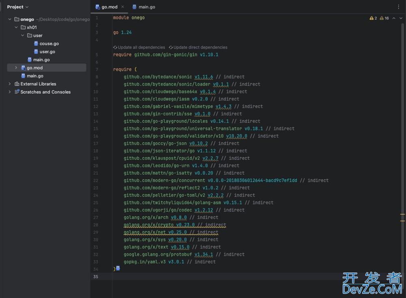Click 'gopkg.in/yaml.v3' path
This screenshot has width=406, height=298.
pos(145,262)
